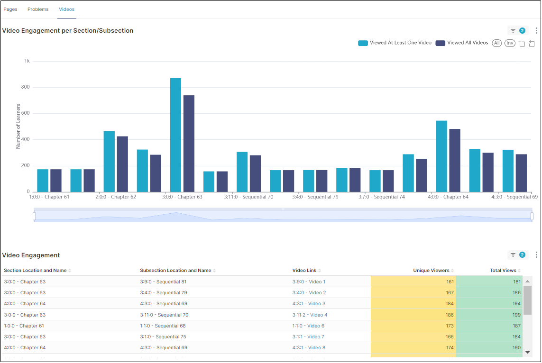Invert legend selection with Inv button
Viewport: 542px width, 363px height.
[x=510, y=43]
